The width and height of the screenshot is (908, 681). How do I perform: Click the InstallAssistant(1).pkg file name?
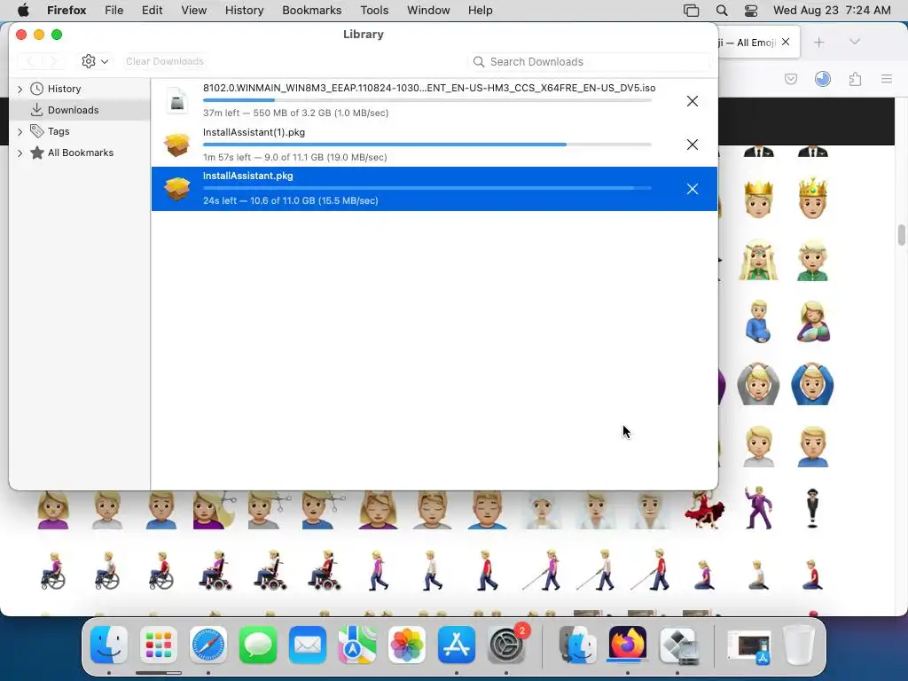[254, 132]
